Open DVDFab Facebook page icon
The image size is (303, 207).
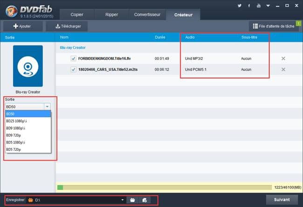pyautogui.click(x=249, y=6)
